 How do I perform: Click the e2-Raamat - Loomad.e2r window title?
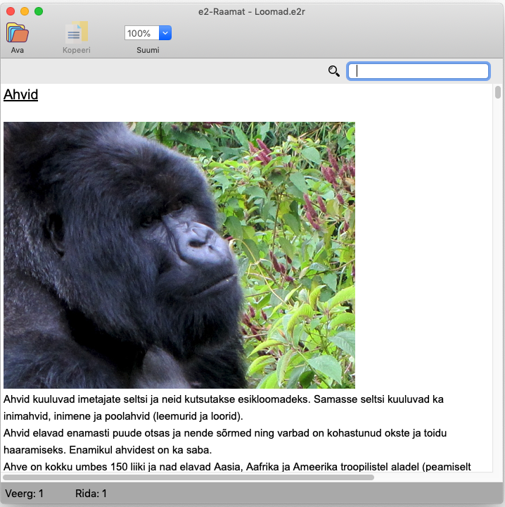[252, 11]
